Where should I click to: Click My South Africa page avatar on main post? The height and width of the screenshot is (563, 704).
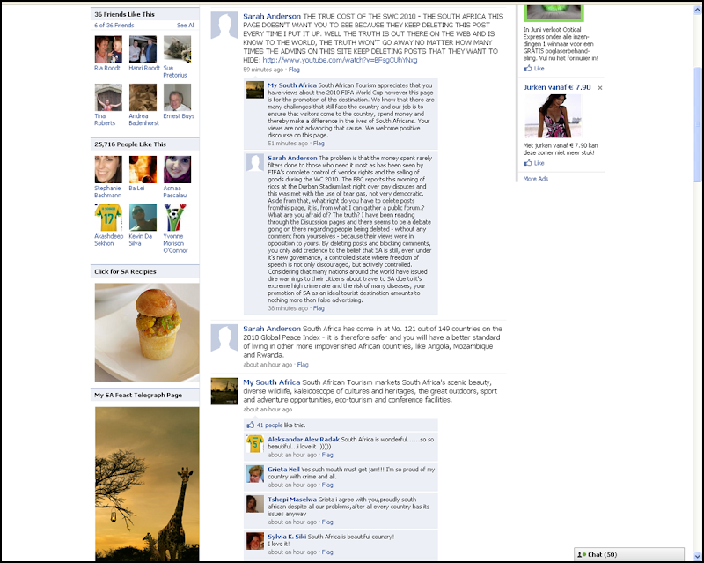coord(224,391)
